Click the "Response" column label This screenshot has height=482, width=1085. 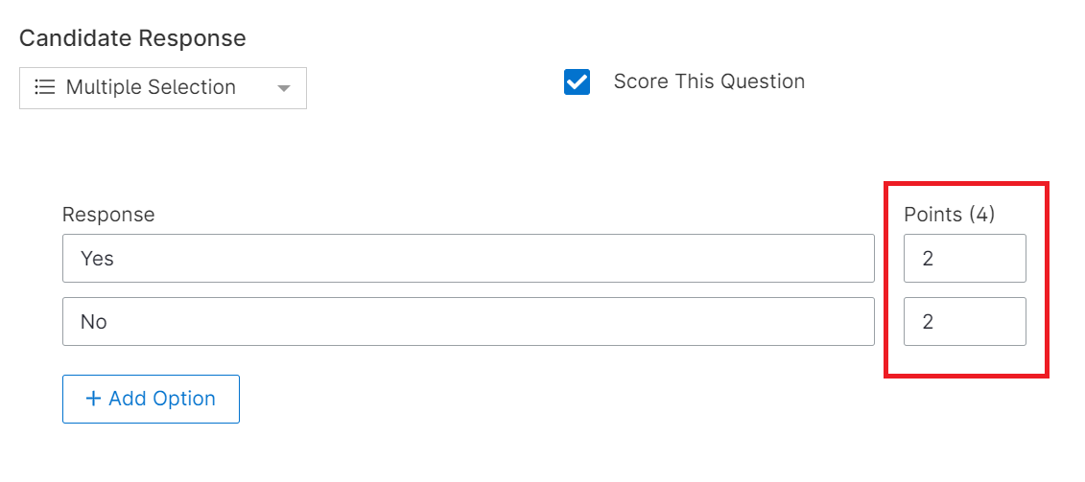click(x=108, y=215)
